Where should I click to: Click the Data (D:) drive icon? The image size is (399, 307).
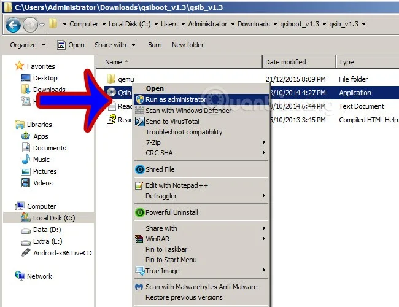pos(26,231)
